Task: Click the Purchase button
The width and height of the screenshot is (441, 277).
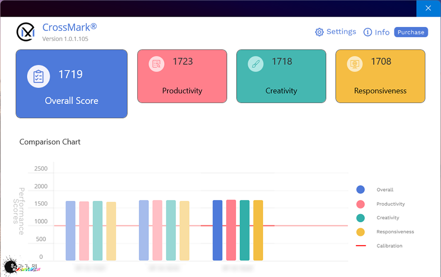Action: tap(411, 32)
